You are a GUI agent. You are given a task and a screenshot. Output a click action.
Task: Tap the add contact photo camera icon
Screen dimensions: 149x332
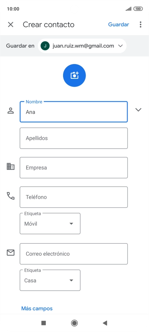pos(74,76)
